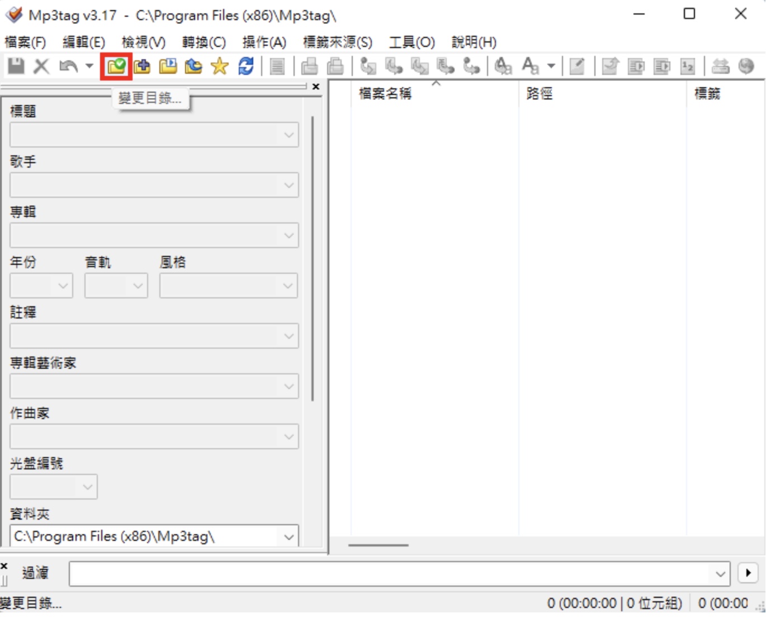The image size is (766, 618).
Task: Sort by the 標籤 column header
Action: [x=726, y=93]
